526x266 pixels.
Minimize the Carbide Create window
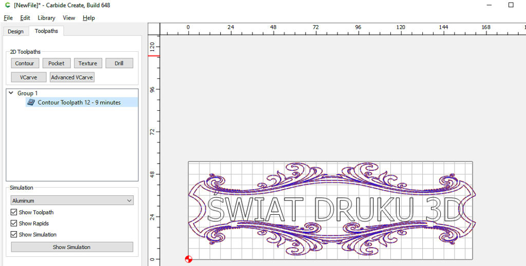tap(490, 5)
